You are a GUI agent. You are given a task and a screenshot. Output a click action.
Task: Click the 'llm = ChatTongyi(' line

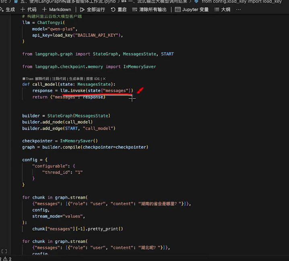[43, 22]
